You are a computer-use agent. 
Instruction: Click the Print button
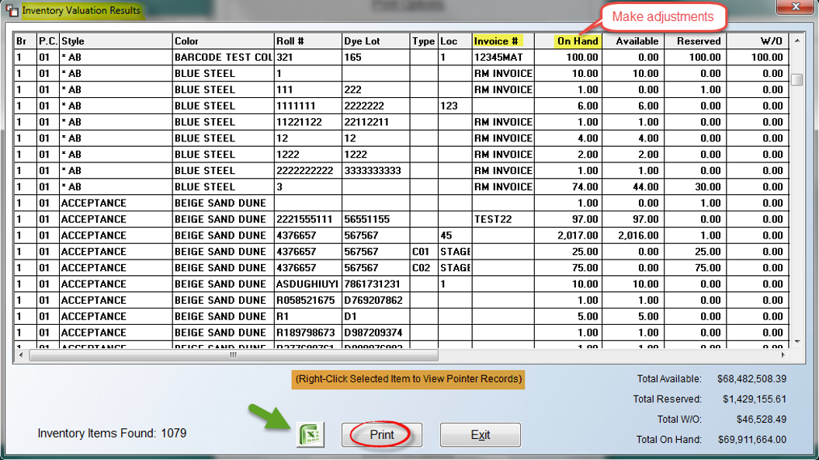[x=382, y=434]
